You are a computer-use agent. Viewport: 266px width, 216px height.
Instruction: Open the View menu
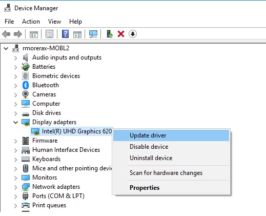(54, 22)
